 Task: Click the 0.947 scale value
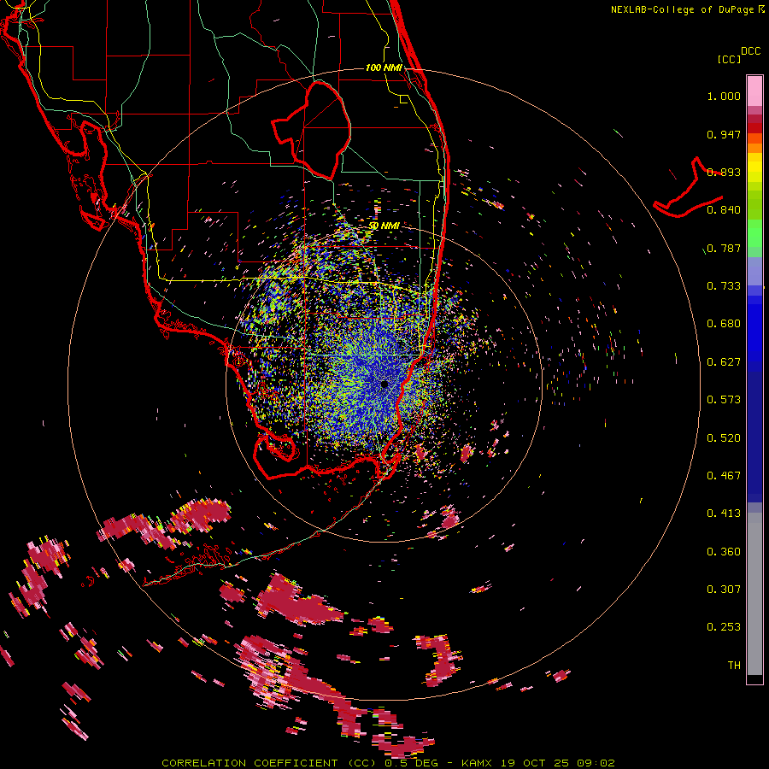[x=724, y=134]
